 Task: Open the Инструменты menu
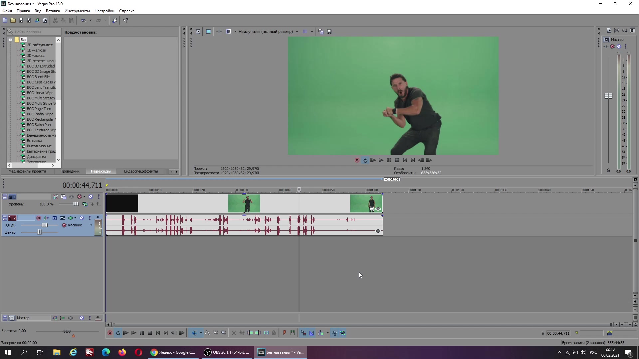click(x=77, y=11)
